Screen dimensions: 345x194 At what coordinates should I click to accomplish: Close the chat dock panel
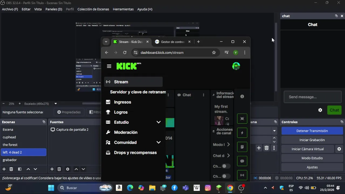pos(342,16)
